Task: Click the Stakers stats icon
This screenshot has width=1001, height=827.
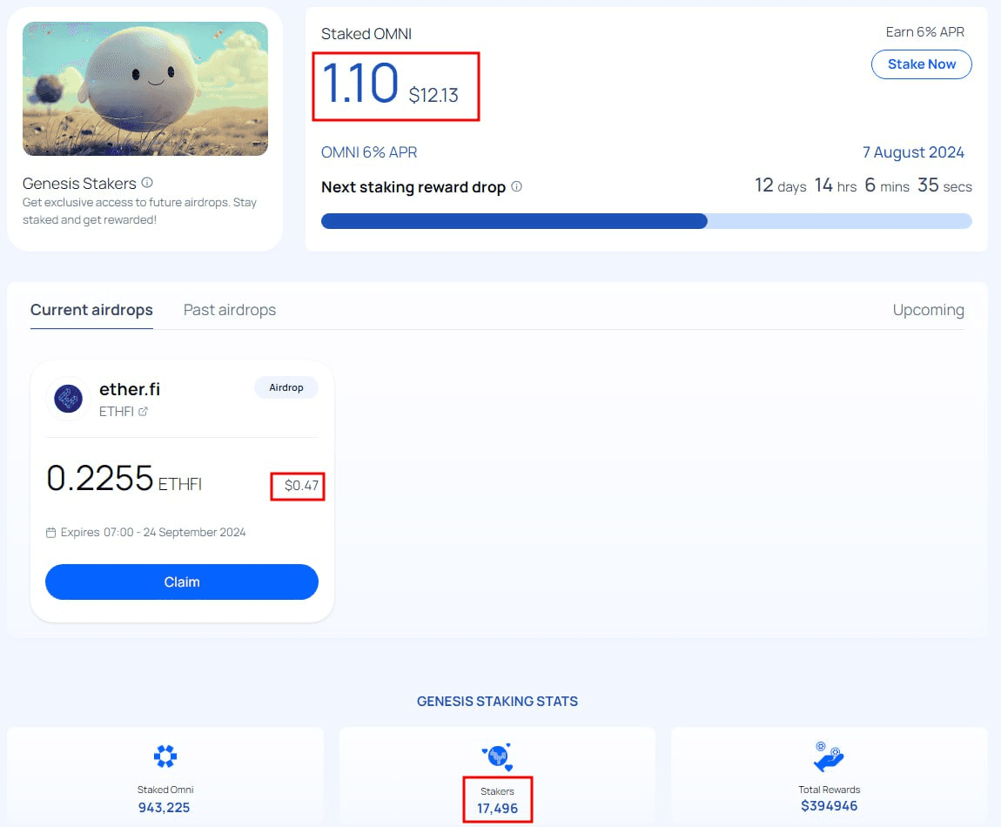Action: click(x=497, y=756)
